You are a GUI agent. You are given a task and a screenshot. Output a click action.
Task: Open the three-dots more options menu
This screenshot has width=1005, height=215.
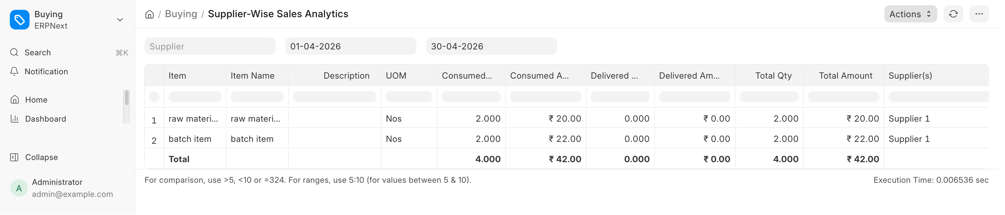point(979,14)
